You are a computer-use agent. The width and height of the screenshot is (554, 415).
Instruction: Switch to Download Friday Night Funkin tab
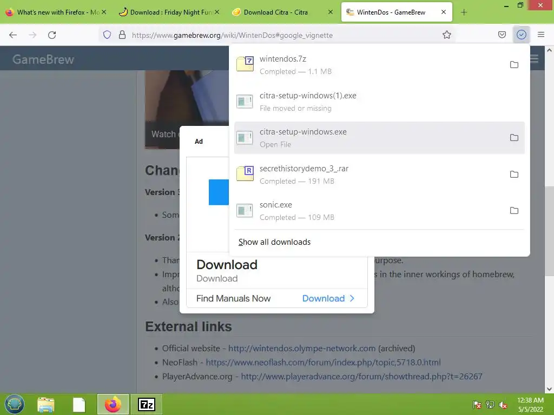(169, 12)
